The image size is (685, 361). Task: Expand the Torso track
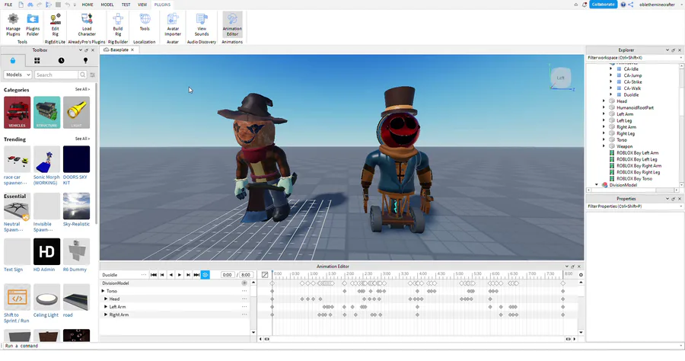(x=103, y=291)
